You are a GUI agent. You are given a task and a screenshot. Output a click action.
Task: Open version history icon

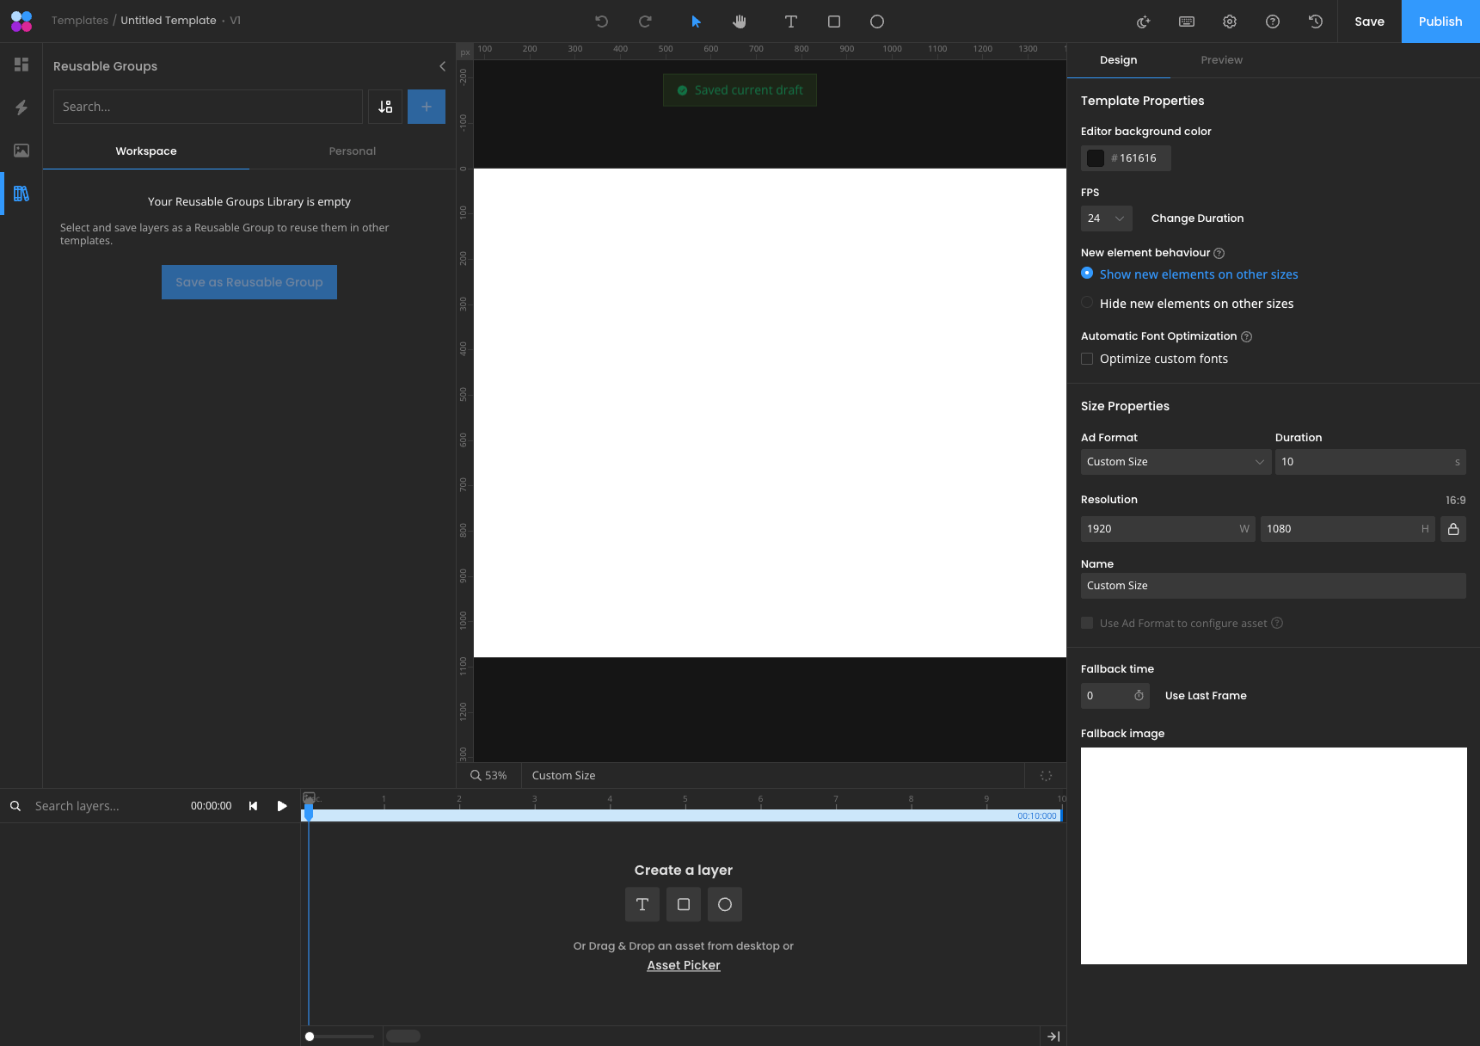pyautogui.click(x=1316, y=22)
